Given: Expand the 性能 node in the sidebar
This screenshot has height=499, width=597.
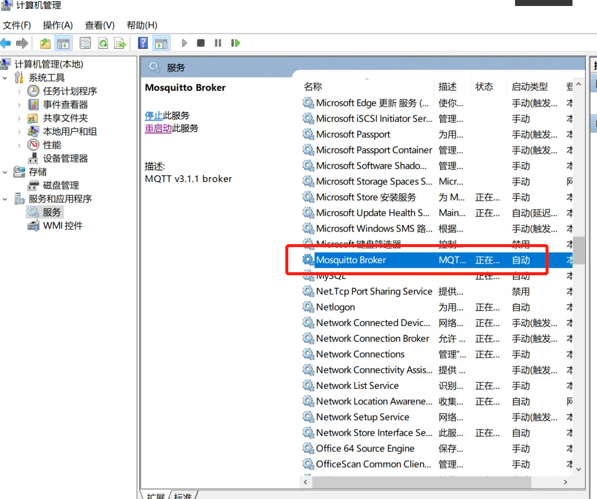Looking at the screenshot, I should click(19, 145).
